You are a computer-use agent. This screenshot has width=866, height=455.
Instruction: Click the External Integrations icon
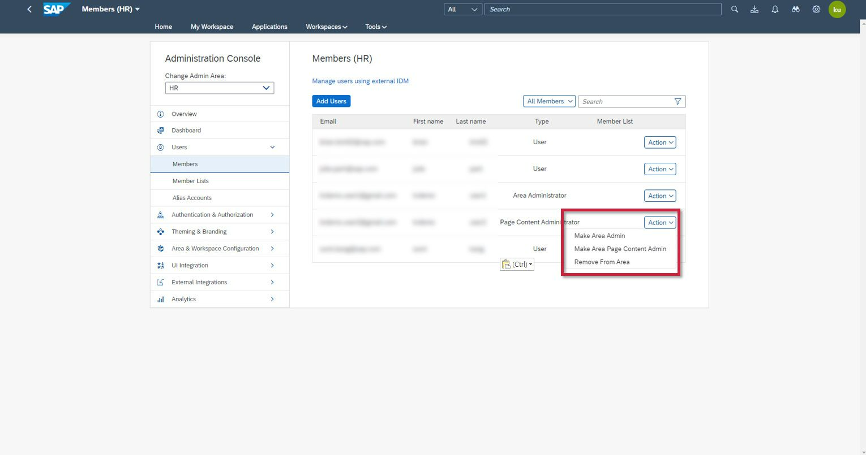click(160, 282)
